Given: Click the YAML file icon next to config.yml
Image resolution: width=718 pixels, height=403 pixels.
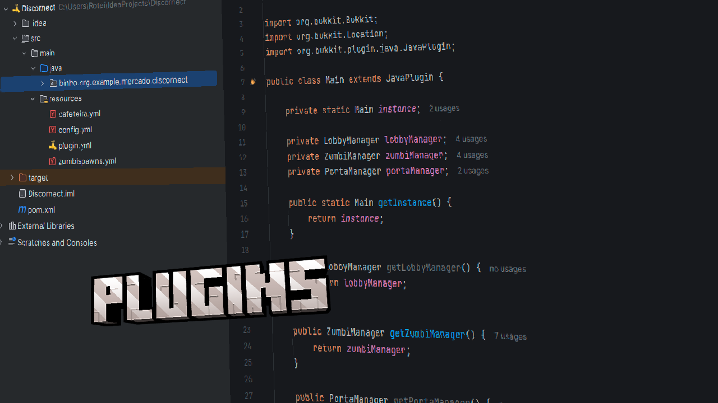Looking at the screenshot, I should (x=52, y=129).
